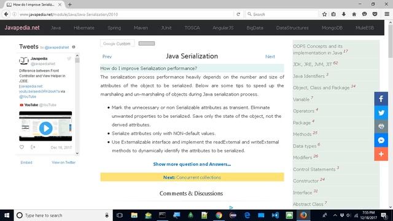This screenshot has height=221, width=393.
Task: Share the tweet with arrow icon
Action: (33, 147)
